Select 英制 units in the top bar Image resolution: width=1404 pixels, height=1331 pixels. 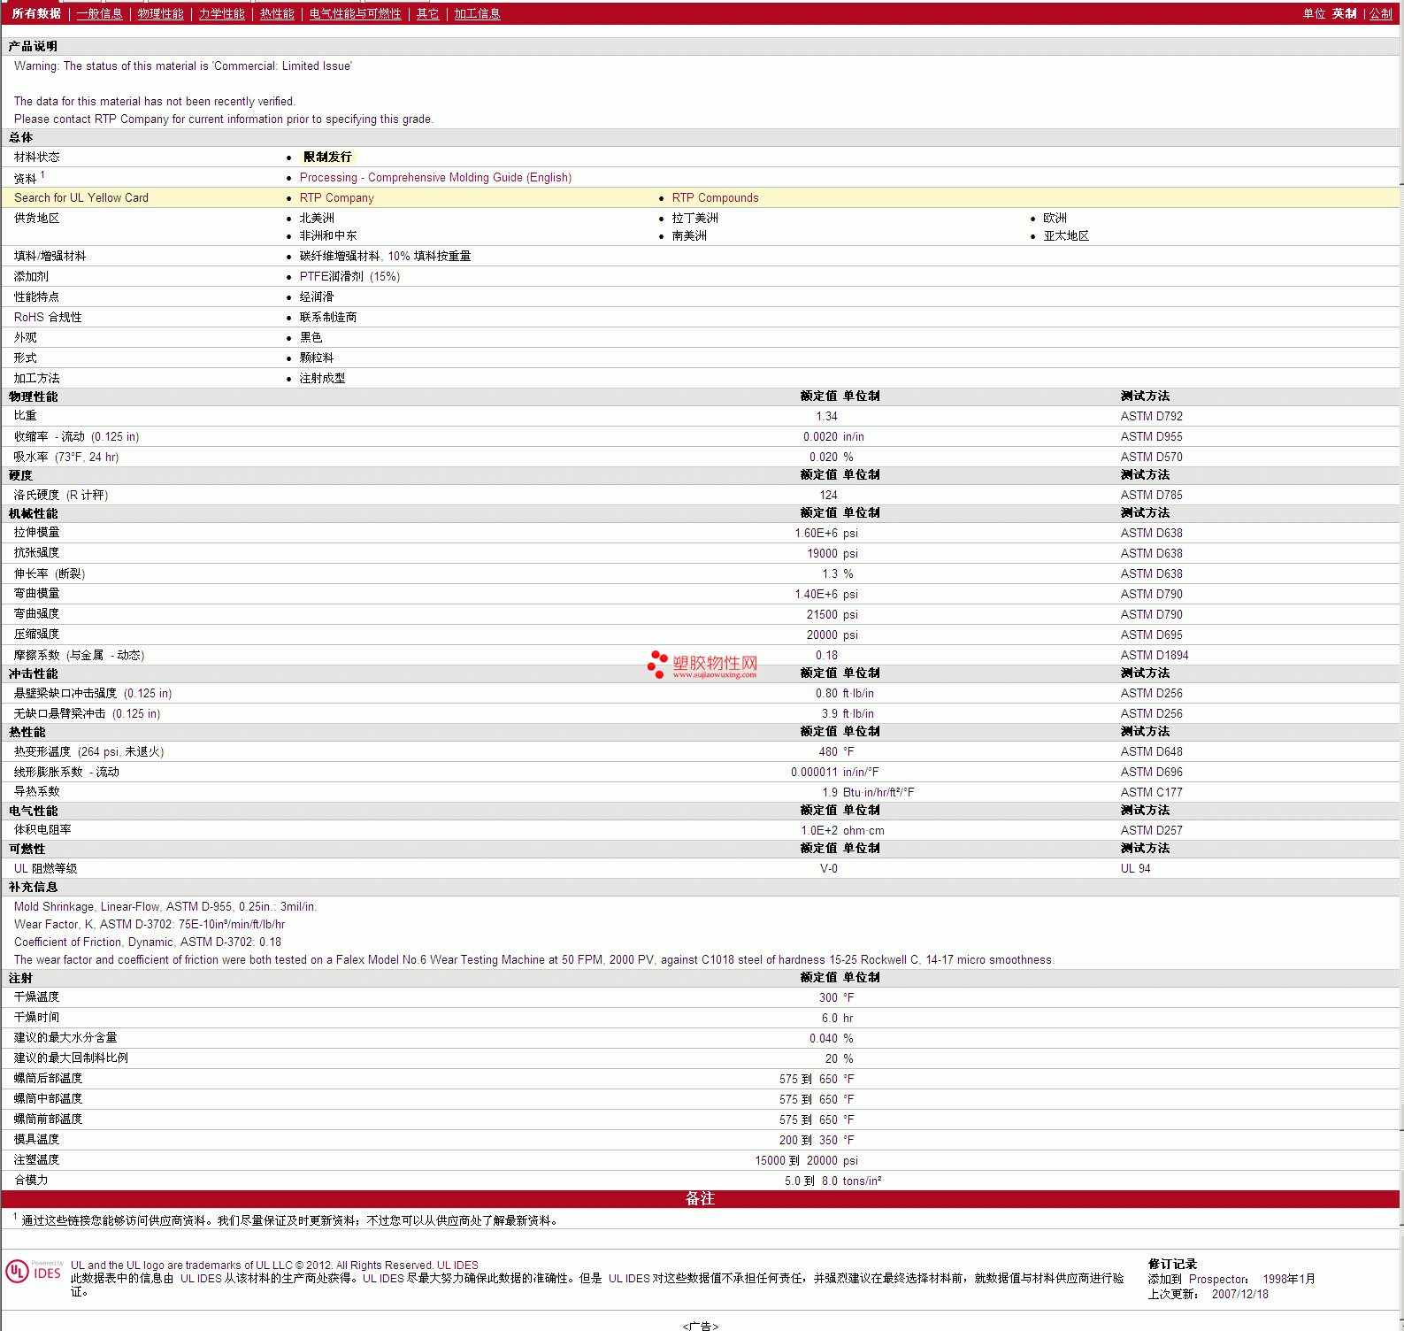tap(1344, 14)
